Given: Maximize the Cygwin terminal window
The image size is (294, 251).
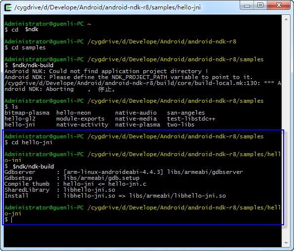Looking at the screenshot, I should click(x=260, y=5).
